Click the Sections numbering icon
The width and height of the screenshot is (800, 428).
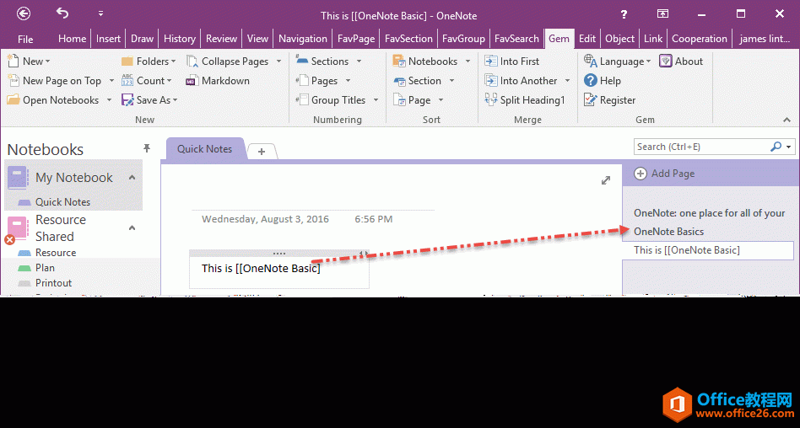(x=302, y=62)
